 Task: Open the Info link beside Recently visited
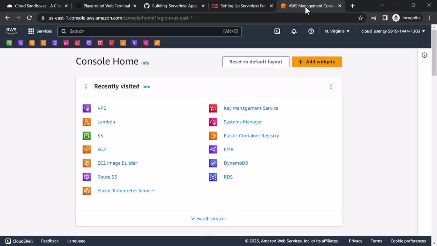coord(146,86)
